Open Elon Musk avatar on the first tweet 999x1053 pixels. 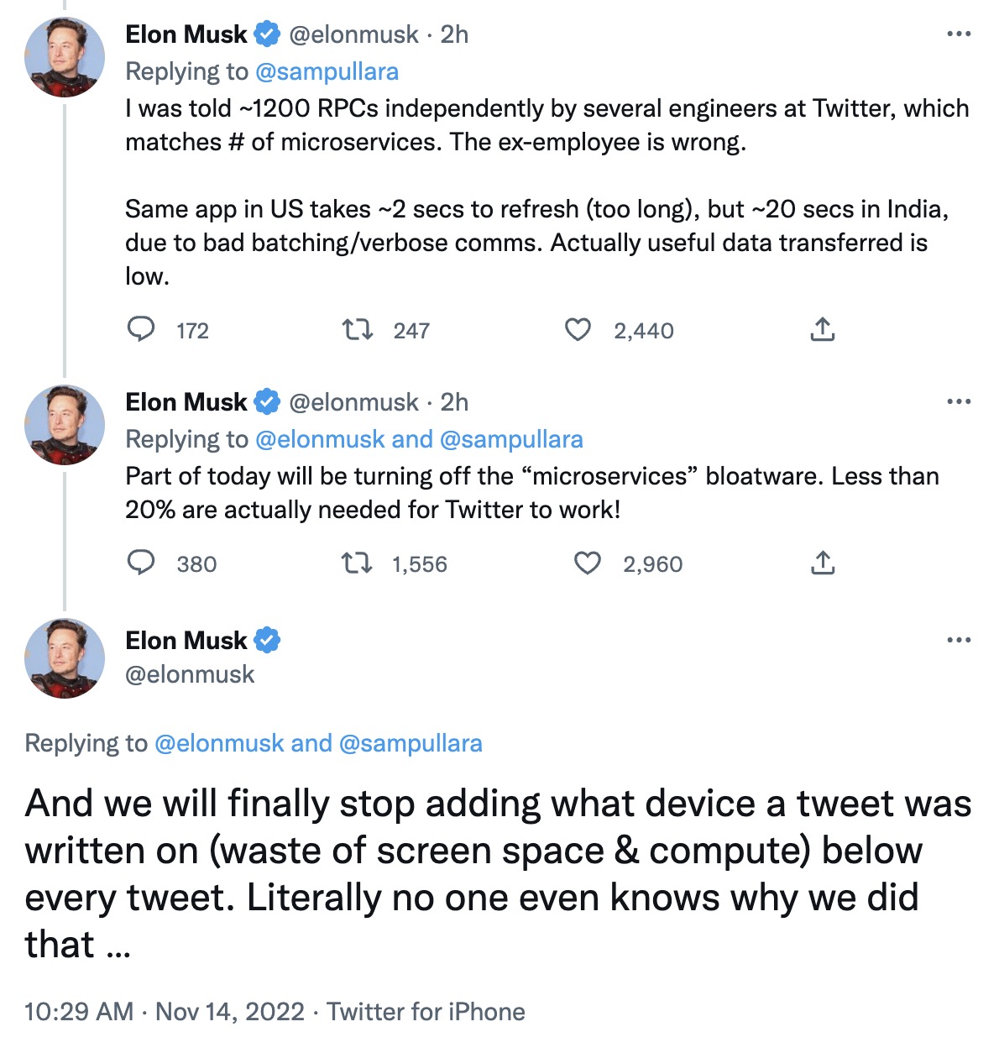(65, 58)
